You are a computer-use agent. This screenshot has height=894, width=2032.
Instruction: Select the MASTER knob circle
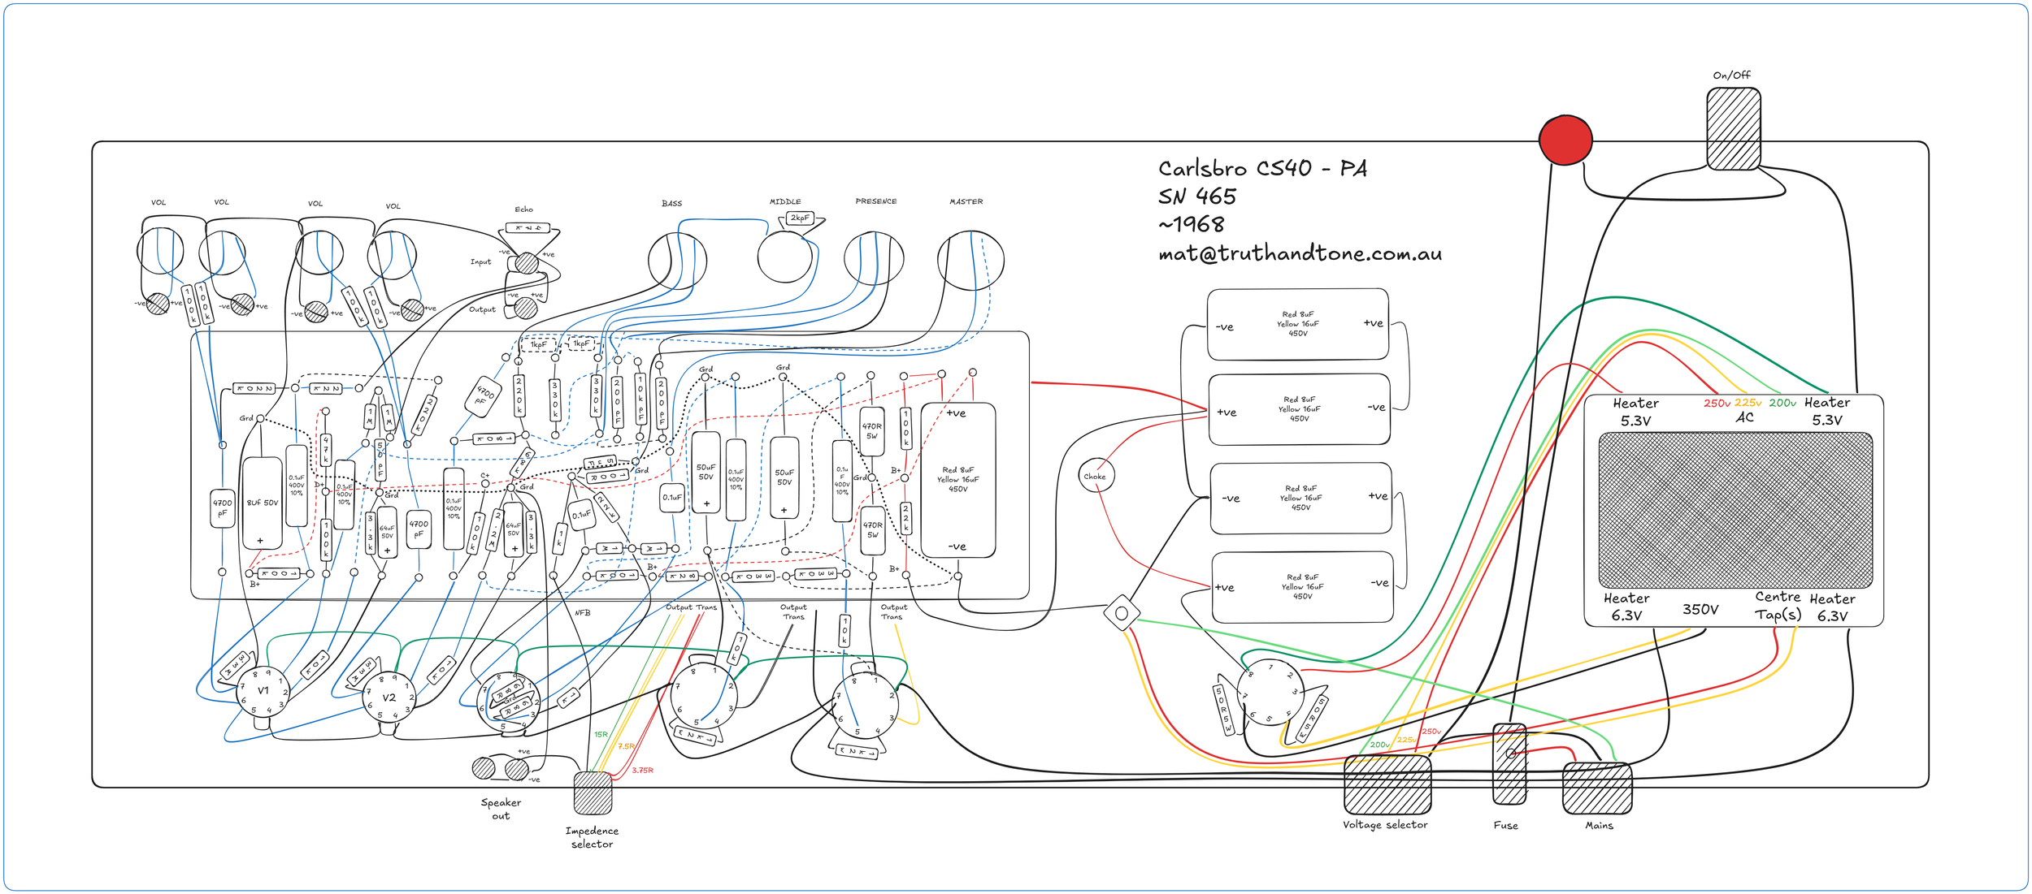tap(970, 260)
